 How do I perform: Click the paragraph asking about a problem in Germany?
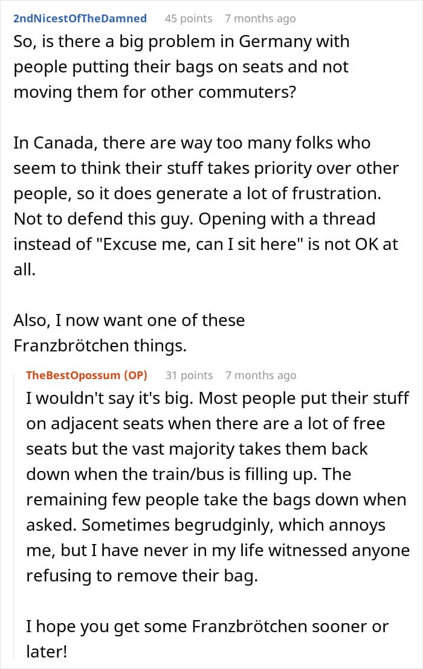click(181, 66)
